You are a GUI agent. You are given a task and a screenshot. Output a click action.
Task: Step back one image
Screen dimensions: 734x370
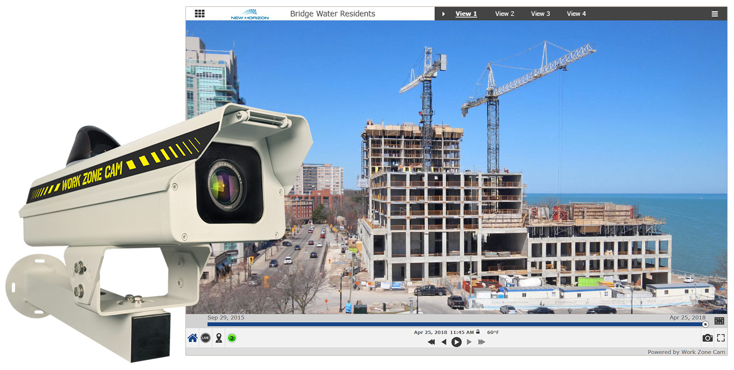tap(444, 342)
